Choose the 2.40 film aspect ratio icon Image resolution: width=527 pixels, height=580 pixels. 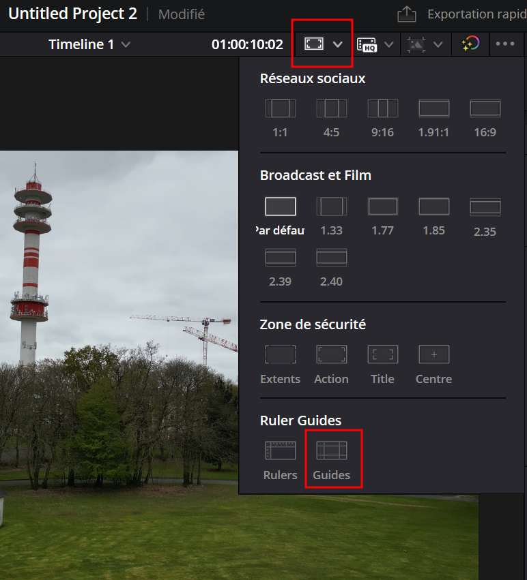coord(332,258)
